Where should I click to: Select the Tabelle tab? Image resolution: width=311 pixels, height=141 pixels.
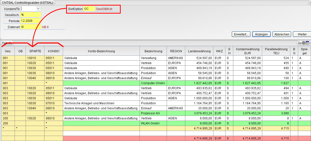(7, 43)
